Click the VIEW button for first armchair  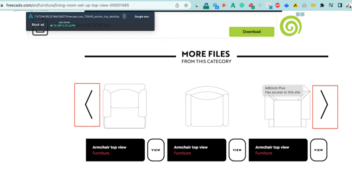(156, 150)
